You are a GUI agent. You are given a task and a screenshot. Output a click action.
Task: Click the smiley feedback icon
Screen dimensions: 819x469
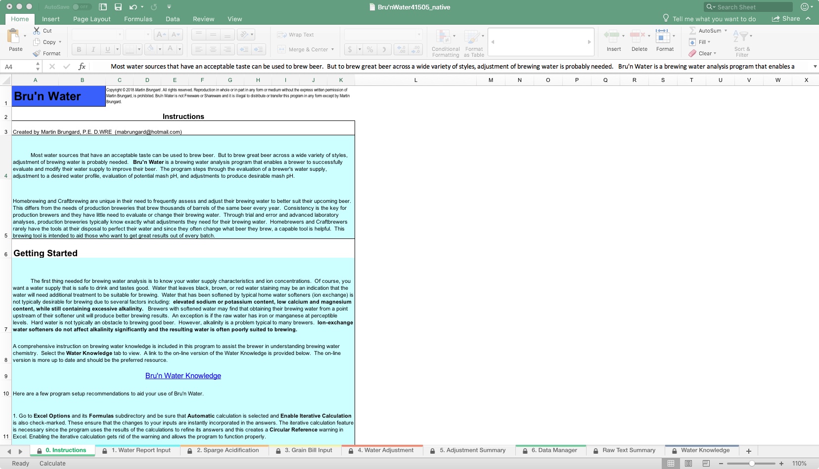pyautogui.click(x=805, y=7)
